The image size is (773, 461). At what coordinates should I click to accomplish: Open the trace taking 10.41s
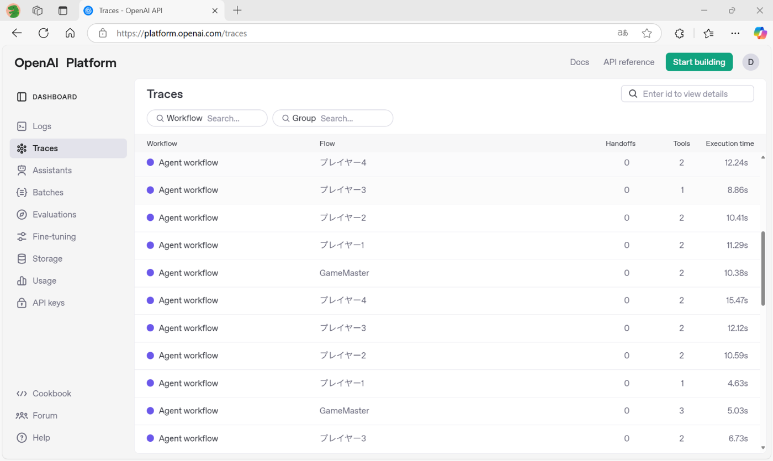click(447, 218)
